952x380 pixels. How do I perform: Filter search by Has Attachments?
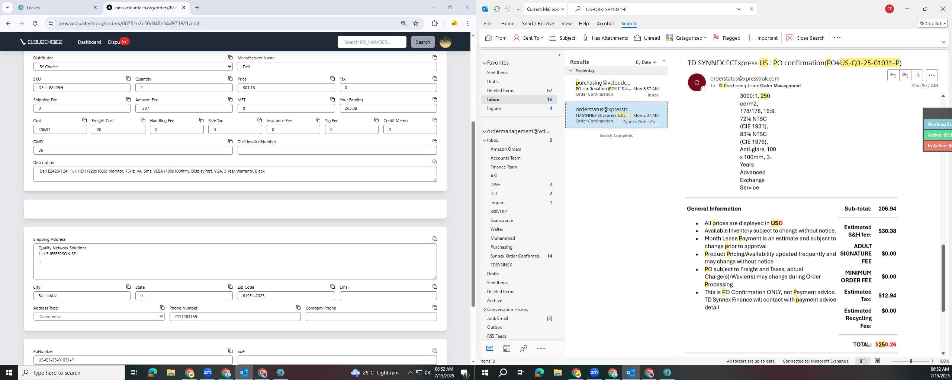(605, 38)
